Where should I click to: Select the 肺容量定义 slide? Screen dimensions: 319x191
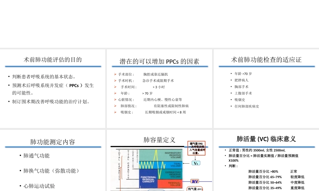(159, 139)
